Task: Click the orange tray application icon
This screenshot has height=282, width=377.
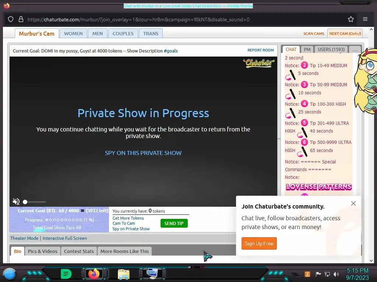Action: pyautogui.click(x=307, y=274)
